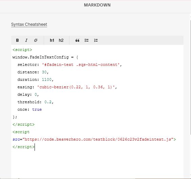
Task: Open the Syntax Cheatsheet link
Action: click(29, 24)
